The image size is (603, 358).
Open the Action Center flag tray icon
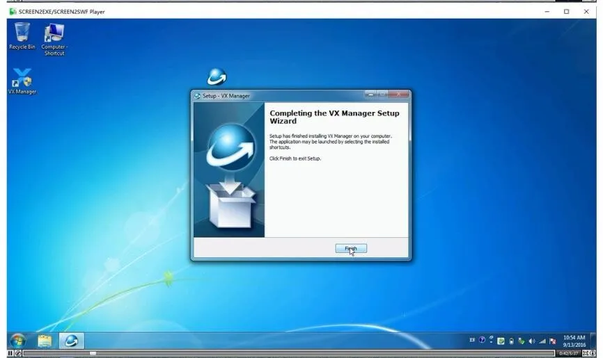point(553,341)
